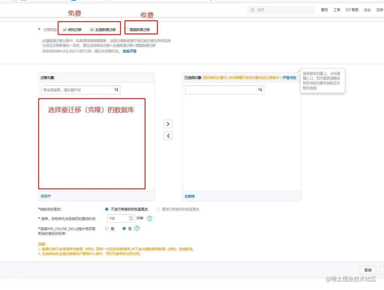Focus the top 搜索 search field

[x=281, y=10]
